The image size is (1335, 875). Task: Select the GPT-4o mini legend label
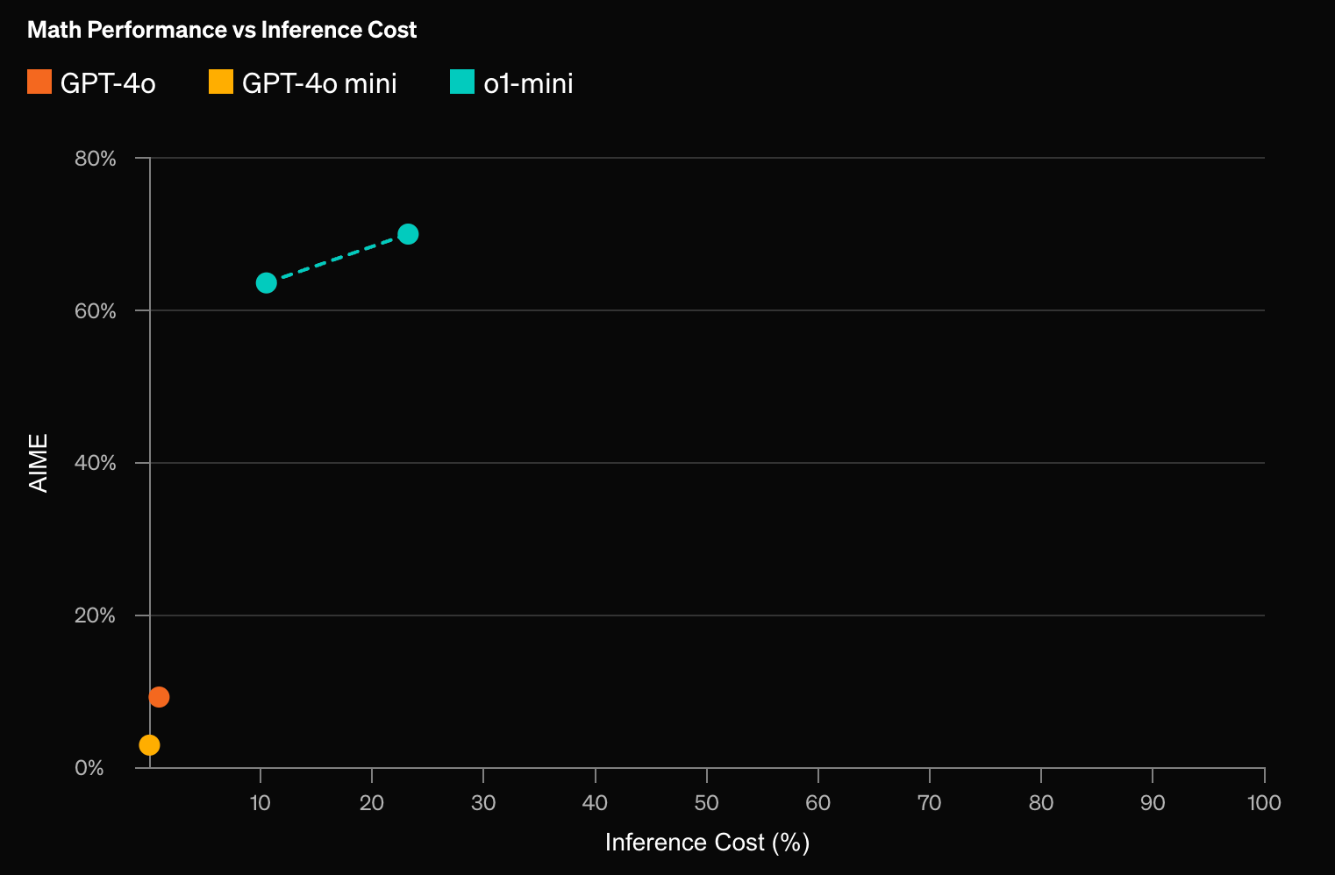pos(319,83)
